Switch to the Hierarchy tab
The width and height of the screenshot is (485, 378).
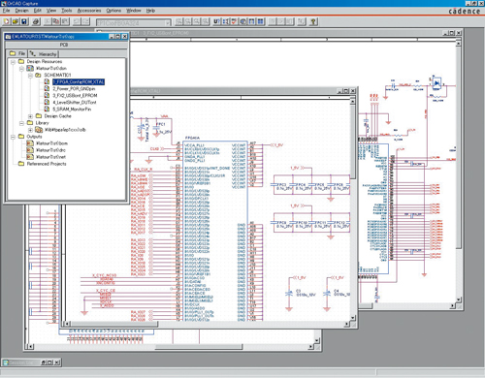[44, 54]
